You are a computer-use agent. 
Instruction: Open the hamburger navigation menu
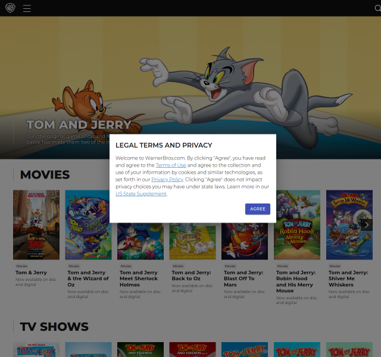coord(27,8)
